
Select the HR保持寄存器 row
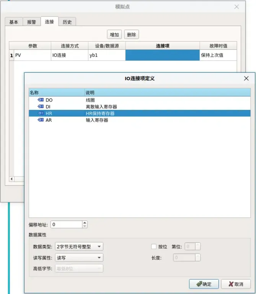point(140,113)
